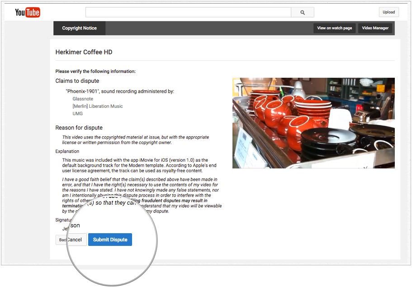
Task: Open View on watch page
Action: coord(334,28)
